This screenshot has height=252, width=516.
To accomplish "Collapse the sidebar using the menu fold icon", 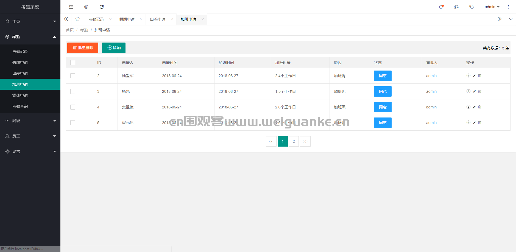I will [x=71, y=7].
